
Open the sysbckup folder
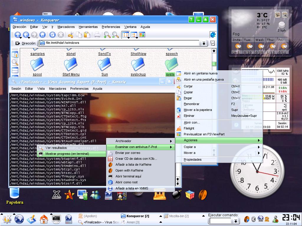(138, 67)
